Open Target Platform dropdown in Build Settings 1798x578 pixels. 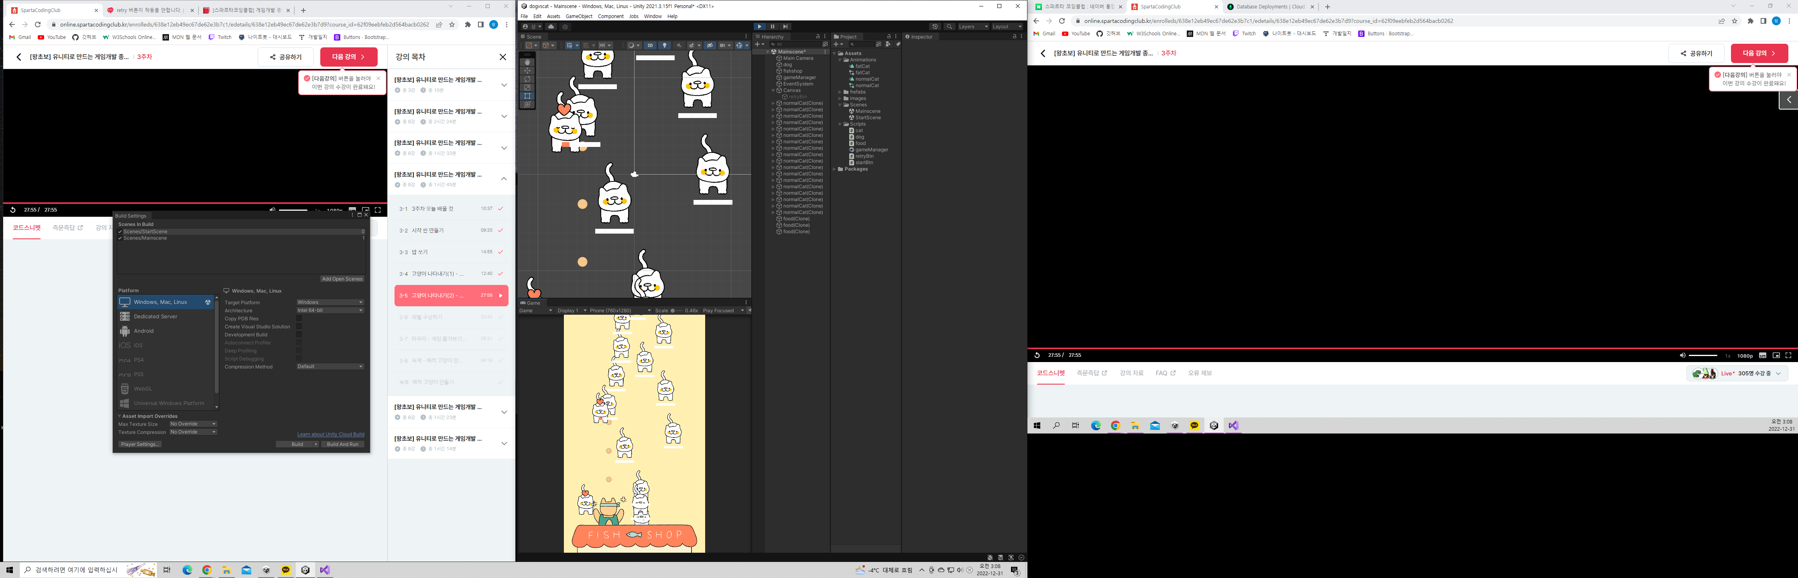tap(330, 302)
